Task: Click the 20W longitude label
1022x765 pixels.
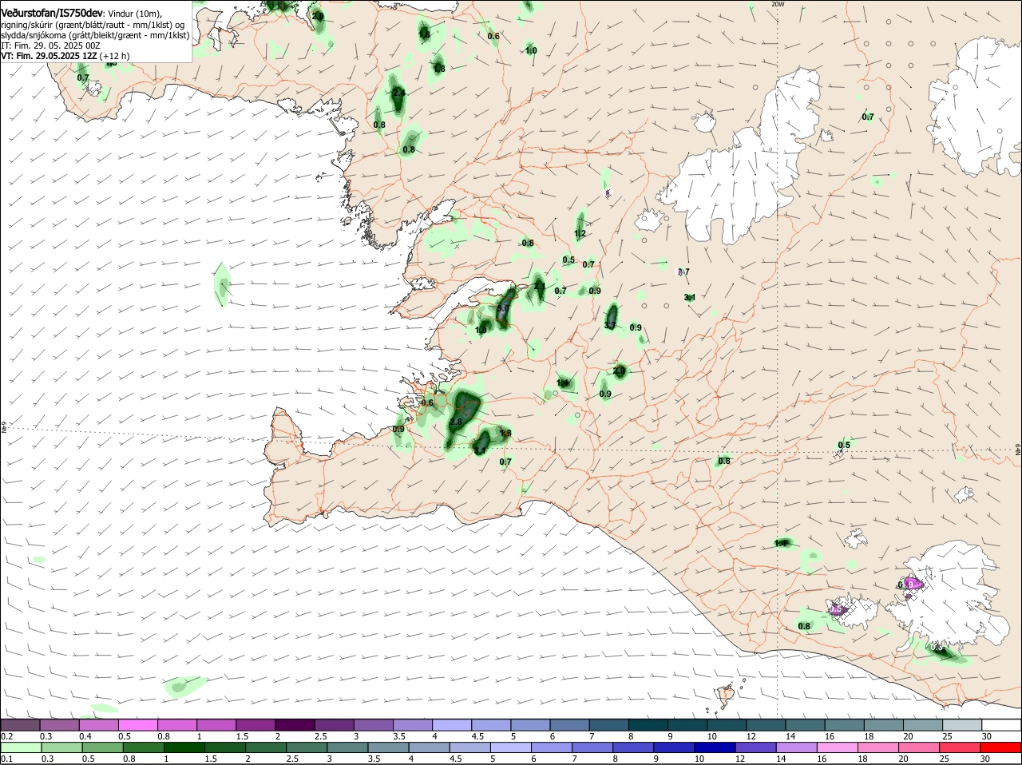Action: [x=778, y=4]
